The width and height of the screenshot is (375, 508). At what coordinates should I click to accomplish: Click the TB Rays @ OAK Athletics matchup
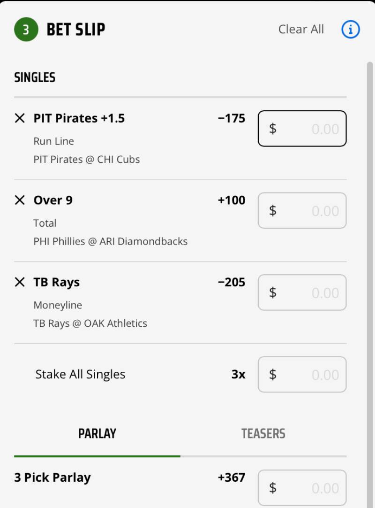click(x=90, y=323)
